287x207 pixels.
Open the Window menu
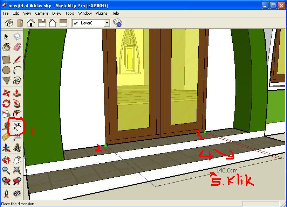[85, 13]
